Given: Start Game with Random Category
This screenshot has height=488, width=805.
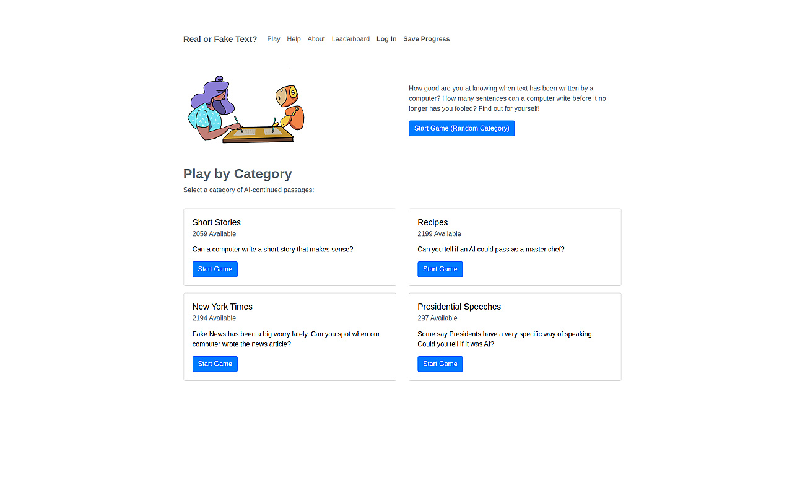Looking at the screenshot, I should [461, 128].
